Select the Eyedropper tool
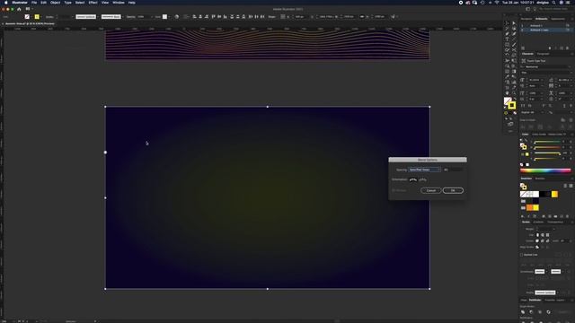 507,76
